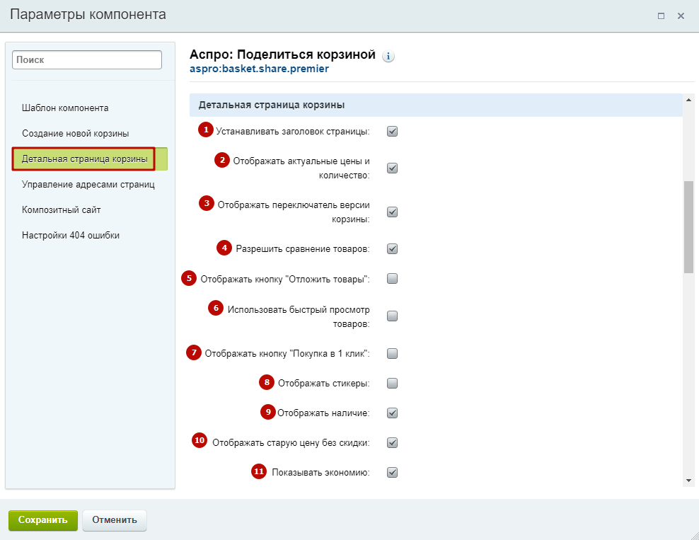
Task: Enable 'Отображать кнопку Покупка в 1 клик' checkbox
Action: 392,354
